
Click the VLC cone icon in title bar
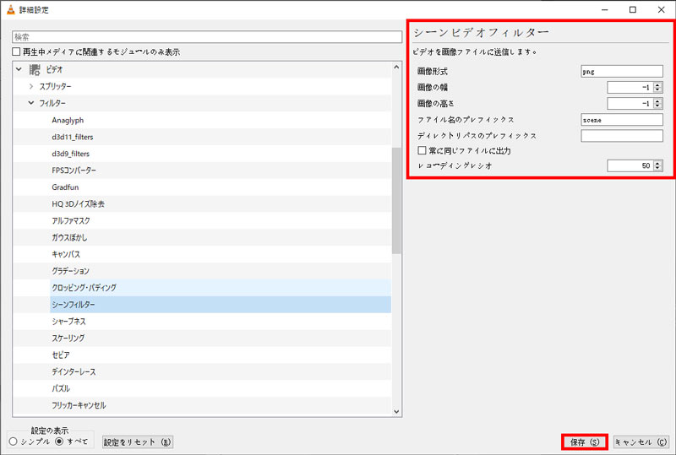(x=9, y=9)
